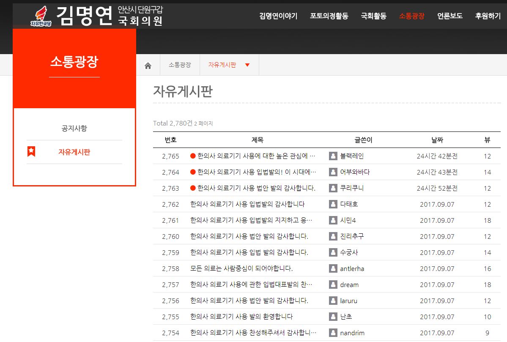Go to 후원하기 menu item

488,16
